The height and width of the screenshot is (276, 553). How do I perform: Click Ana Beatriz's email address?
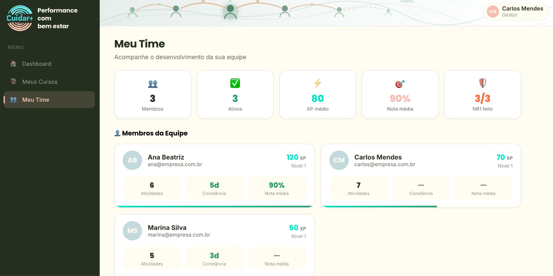175,164
